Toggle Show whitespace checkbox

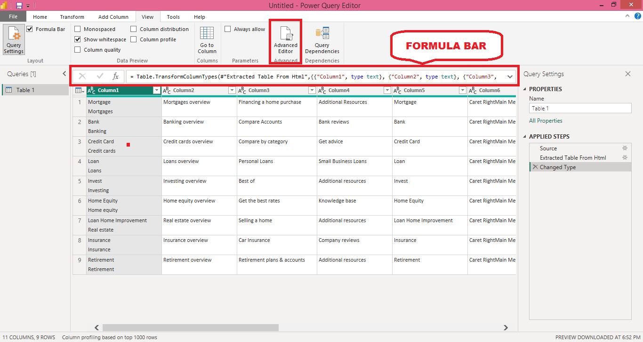(78, 39)
